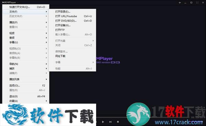Open the 捕获 submenu
The height and width of the screenshot is (126, 206).
pyautogui.click(x=26, y=69)
